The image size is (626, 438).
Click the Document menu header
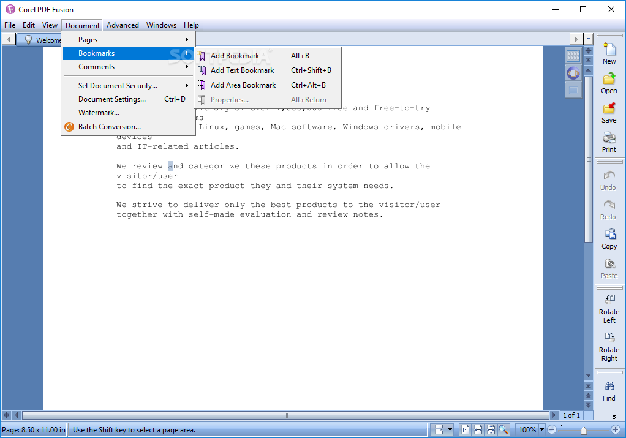(83, 25)
